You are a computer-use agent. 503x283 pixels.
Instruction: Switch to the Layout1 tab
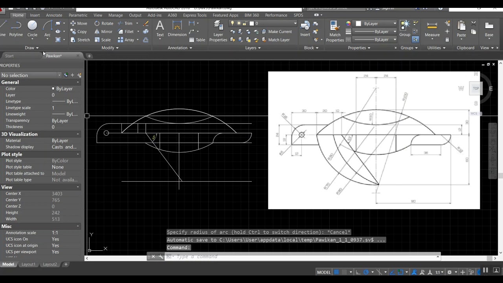(28, 265)
